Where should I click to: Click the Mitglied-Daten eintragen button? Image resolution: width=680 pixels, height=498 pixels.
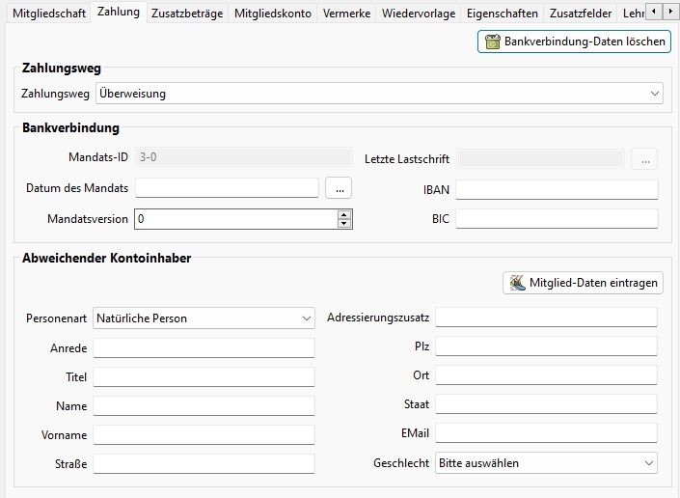[x=583, y=283]
